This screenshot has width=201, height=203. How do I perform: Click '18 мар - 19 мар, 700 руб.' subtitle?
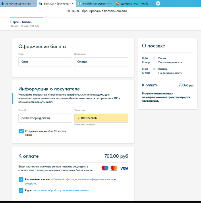(25, 26)
